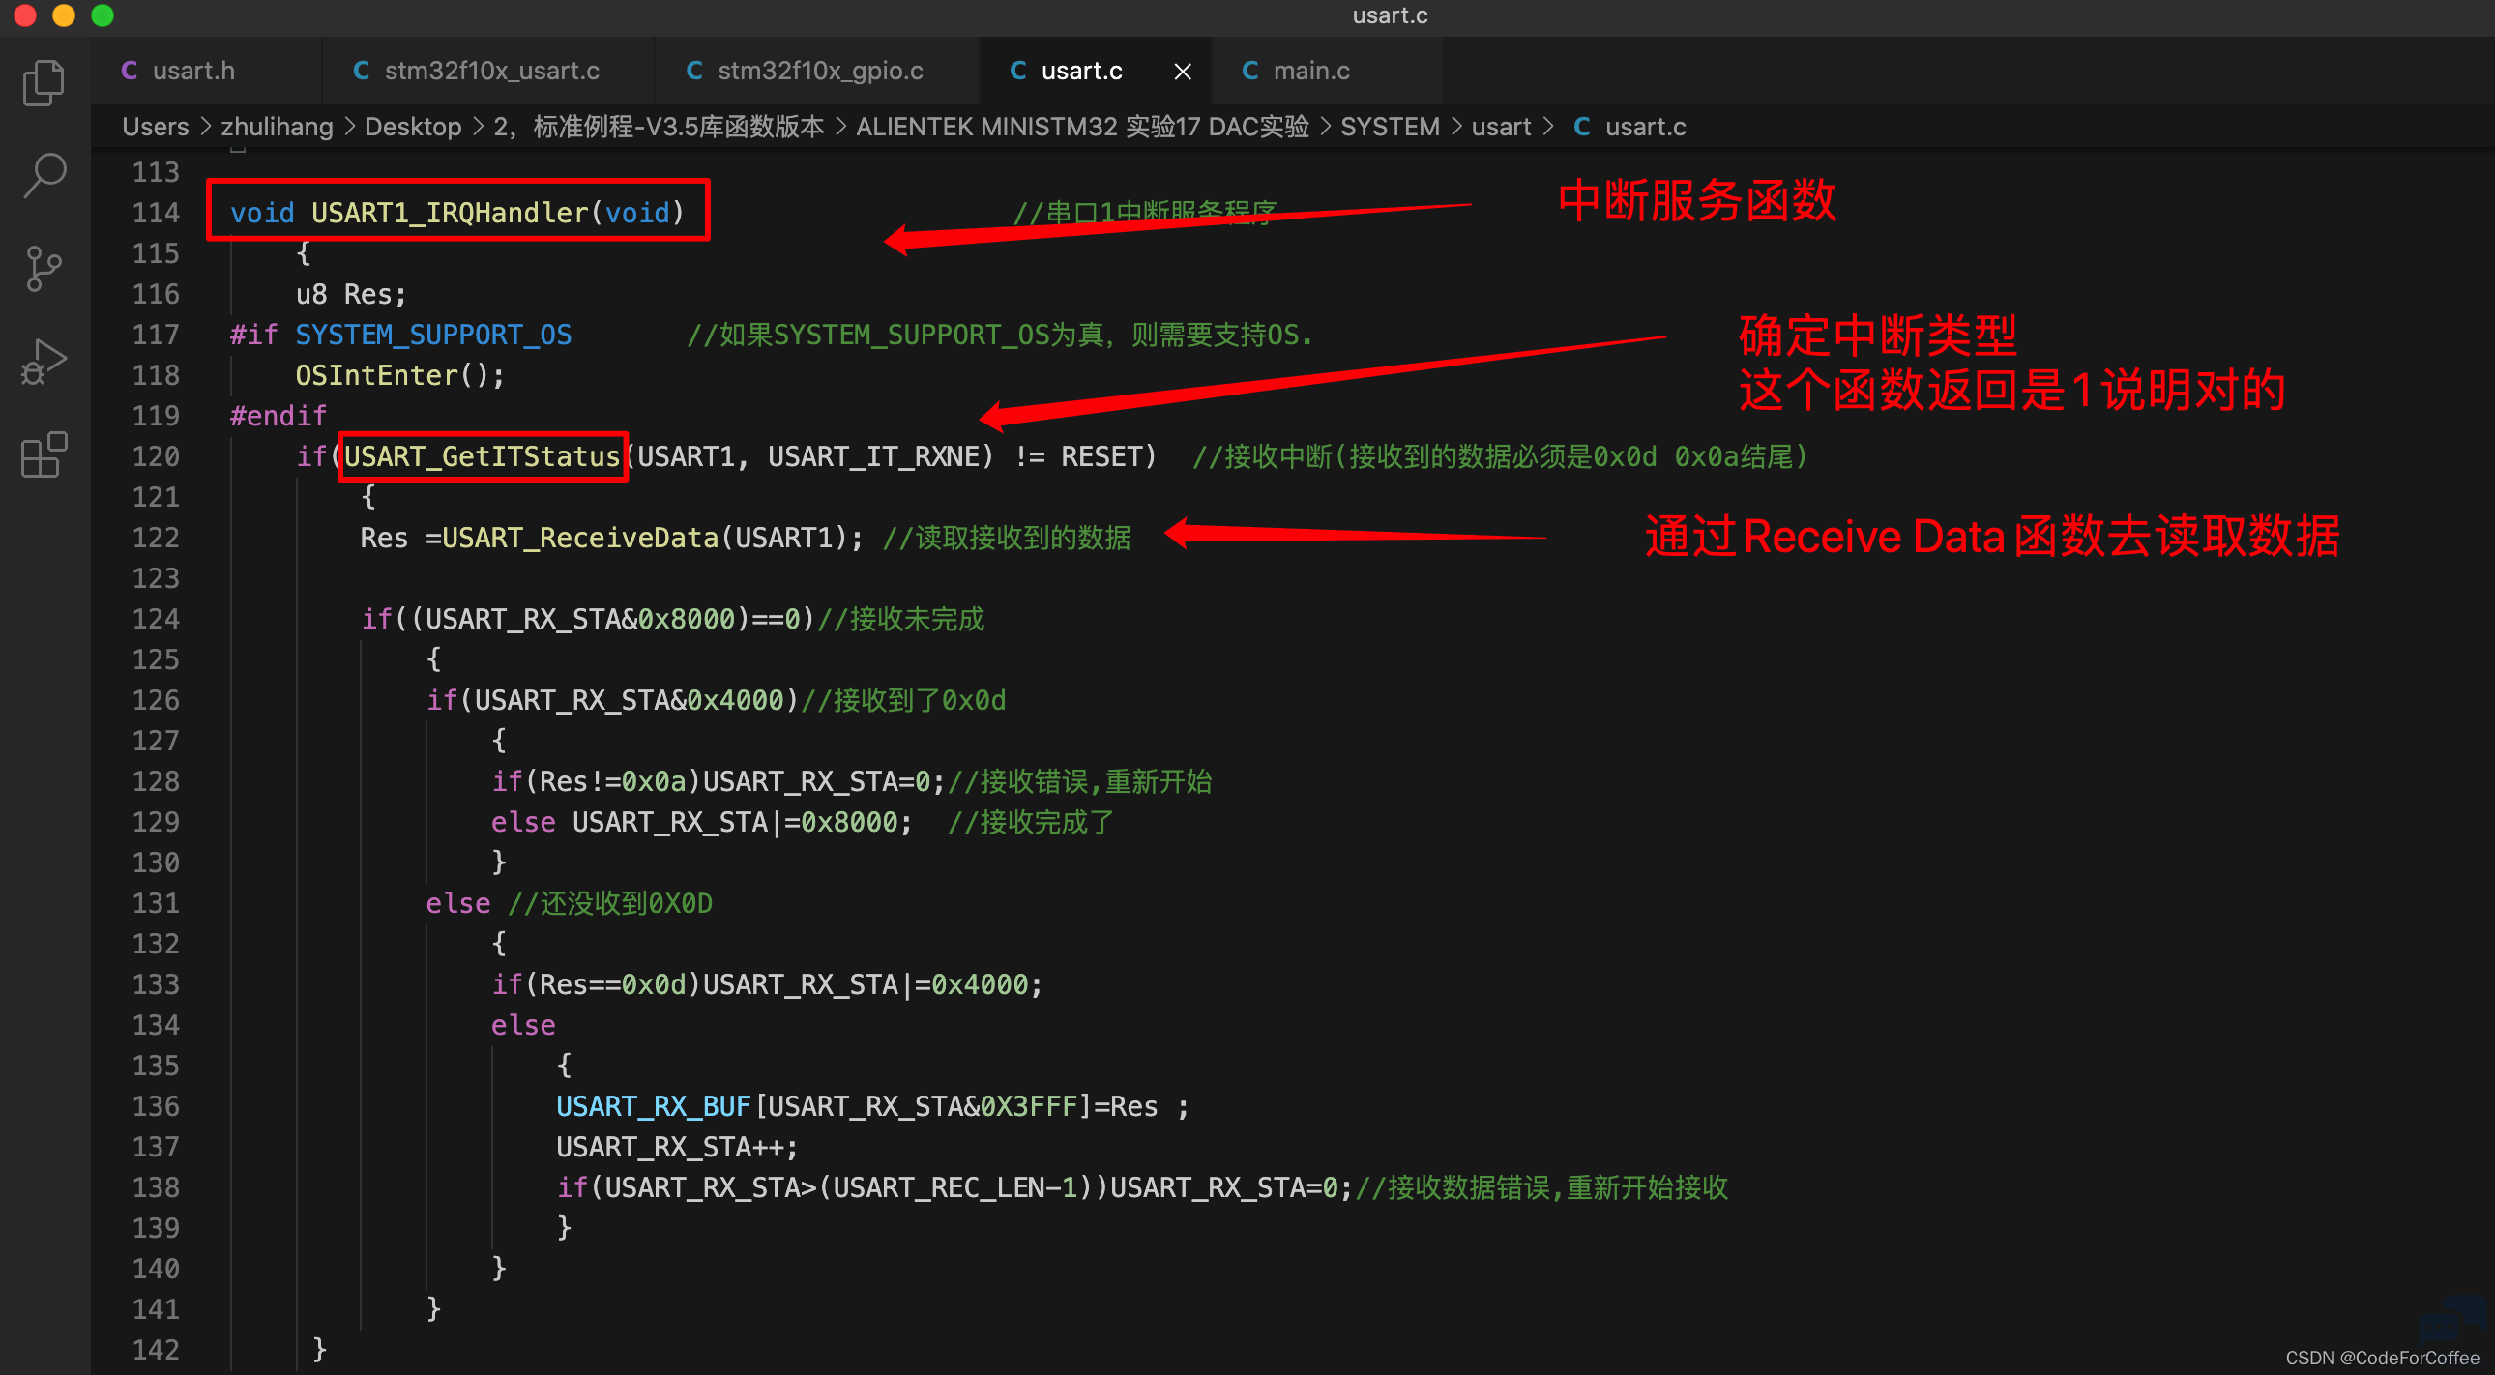Click the C icon on stm32f10x_gpio.c tab
Viewport: 2495px width, 1375px height.
coord(694,71)
